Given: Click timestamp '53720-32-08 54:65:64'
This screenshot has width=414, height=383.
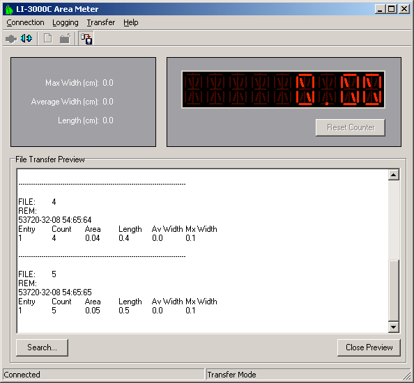Looking at the screenshot, I should 55,220.
